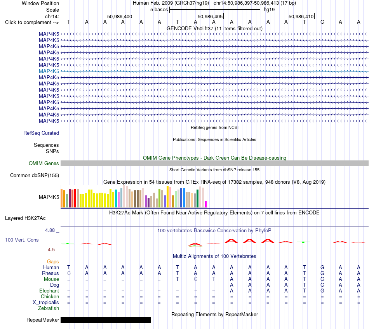369x329 pixels.
Task: Click the Layered H3K27Ac label
Action: point(25,218)
